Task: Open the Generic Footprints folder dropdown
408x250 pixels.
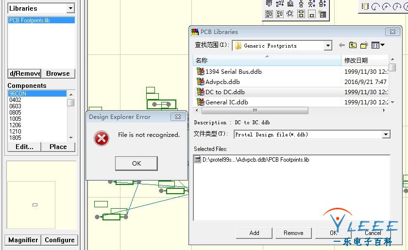Action: point(328,46)
